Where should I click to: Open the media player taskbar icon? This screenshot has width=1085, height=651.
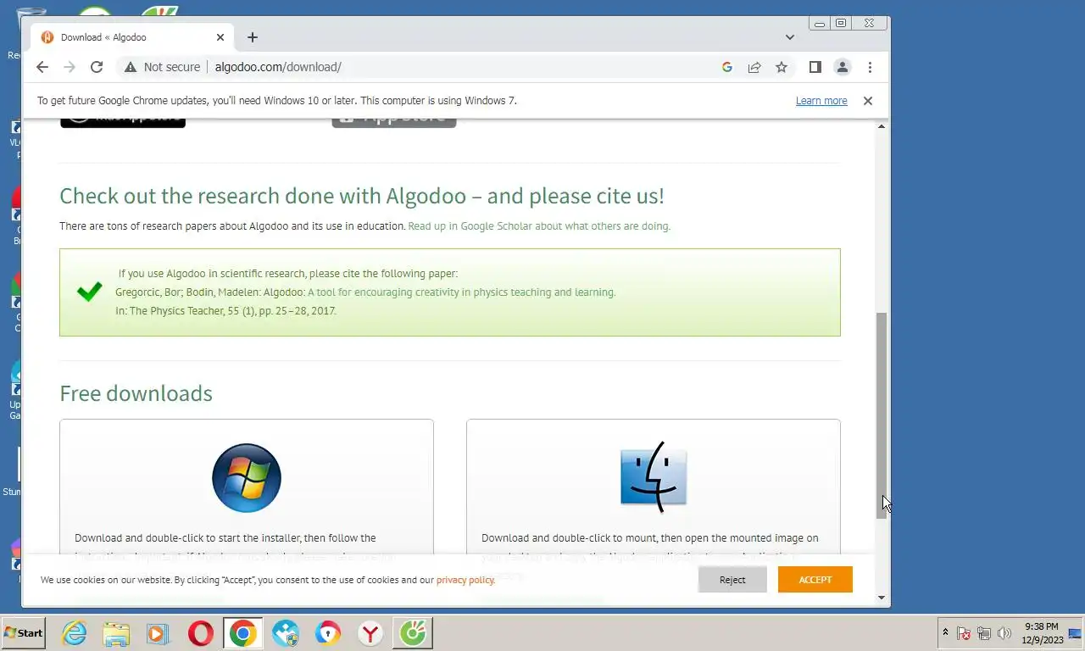157,633
